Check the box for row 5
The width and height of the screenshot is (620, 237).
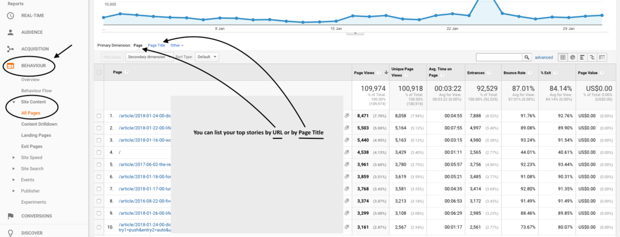(99, 164)
